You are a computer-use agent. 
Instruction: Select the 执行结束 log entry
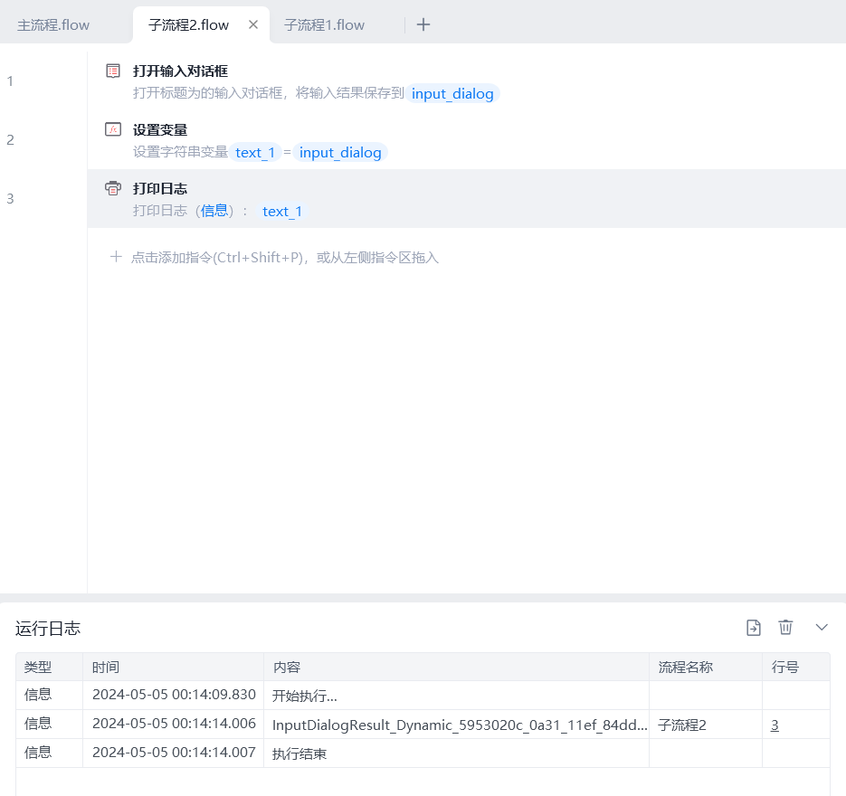(x=299, y=753)
